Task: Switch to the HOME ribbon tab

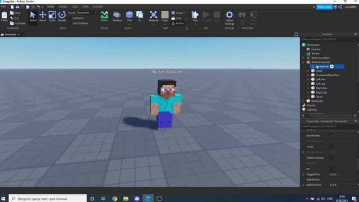Action: (50, 7)
